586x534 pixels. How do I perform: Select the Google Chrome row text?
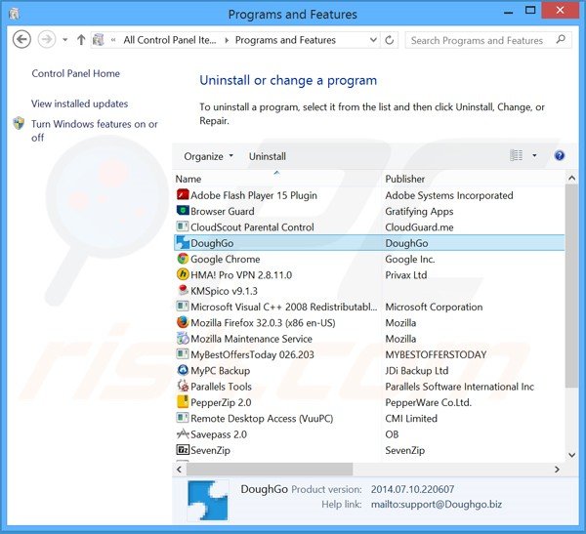225,259
